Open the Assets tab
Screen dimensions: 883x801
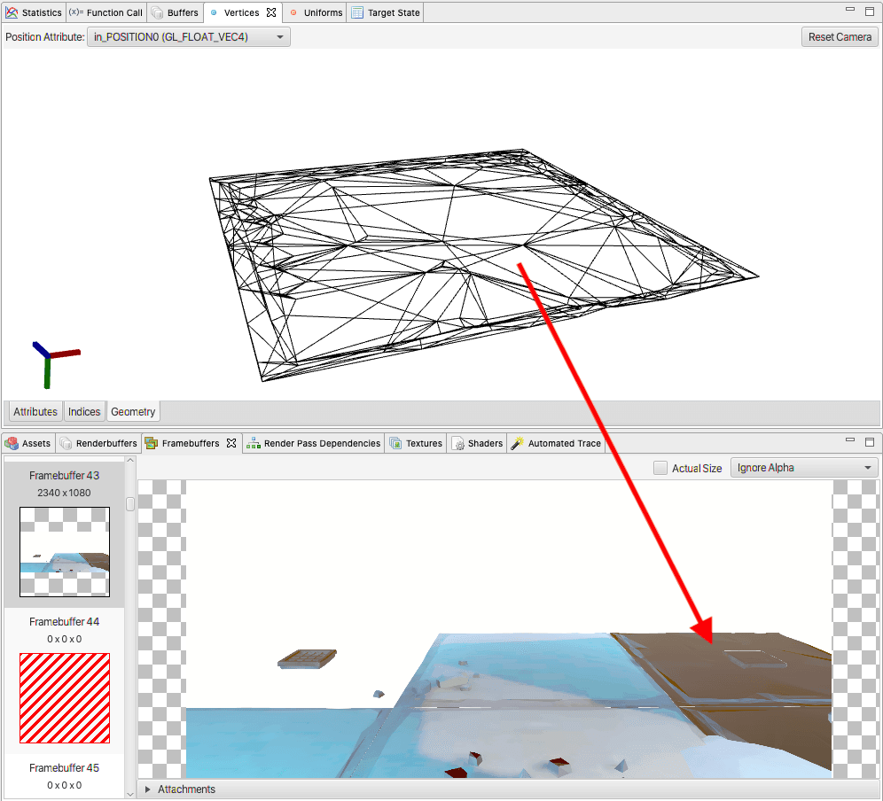(x=28, y=444)
